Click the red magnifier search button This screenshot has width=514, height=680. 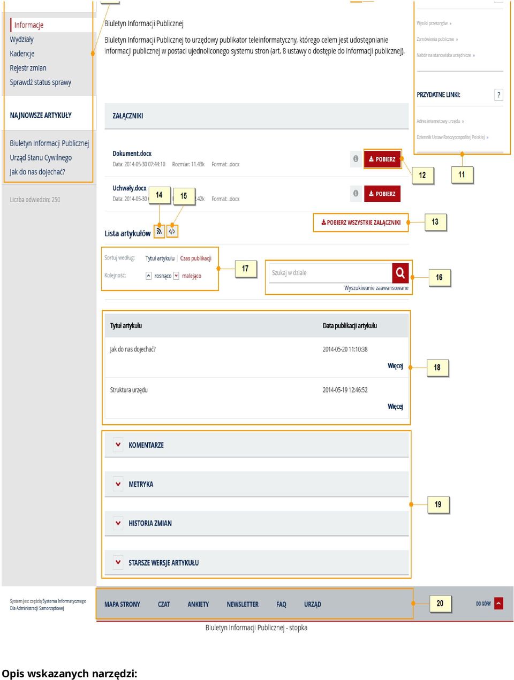(x=400, y=273)
